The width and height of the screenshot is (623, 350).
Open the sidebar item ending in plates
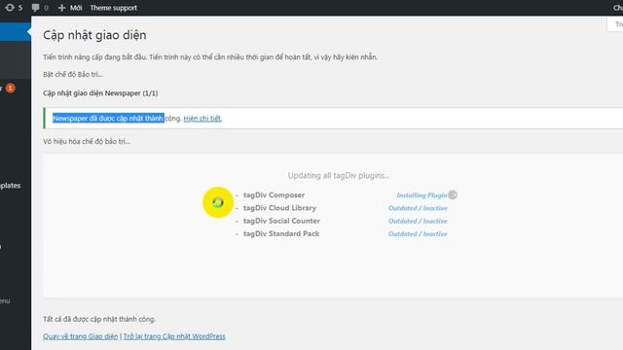tap(11, 186)
